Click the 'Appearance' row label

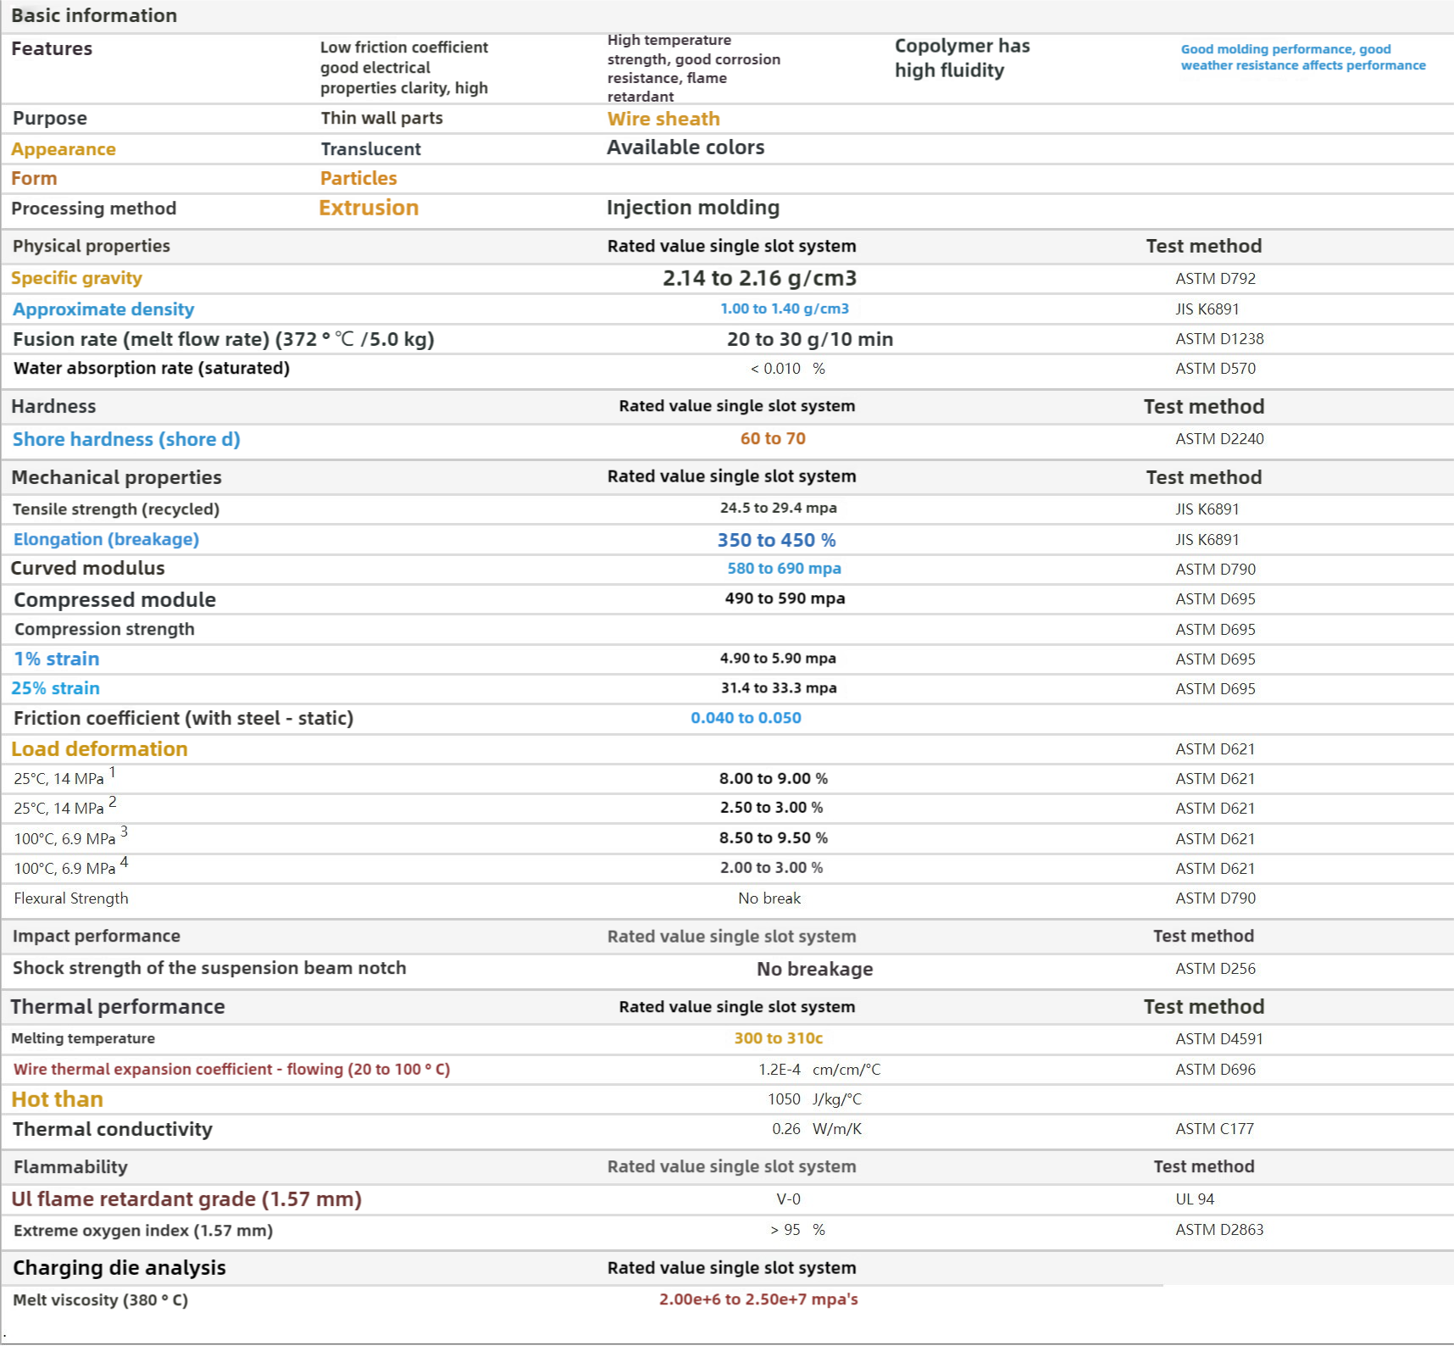coord(64,149)
